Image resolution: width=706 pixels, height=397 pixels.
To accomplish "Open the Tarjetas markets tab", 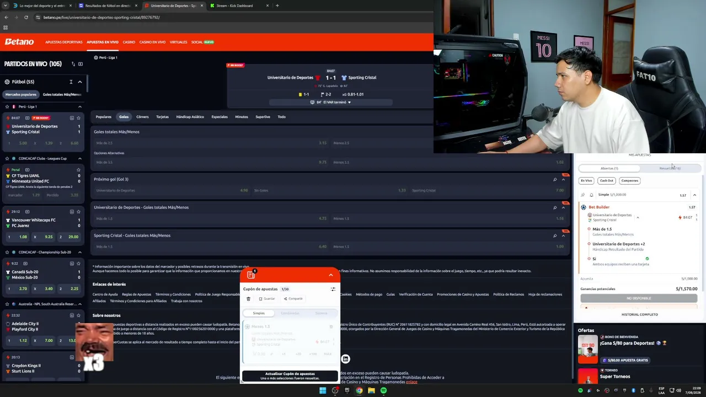I will (162, 117).
